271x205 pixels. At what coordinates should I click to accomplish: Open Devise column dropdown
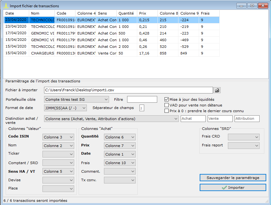pos(58,180)
